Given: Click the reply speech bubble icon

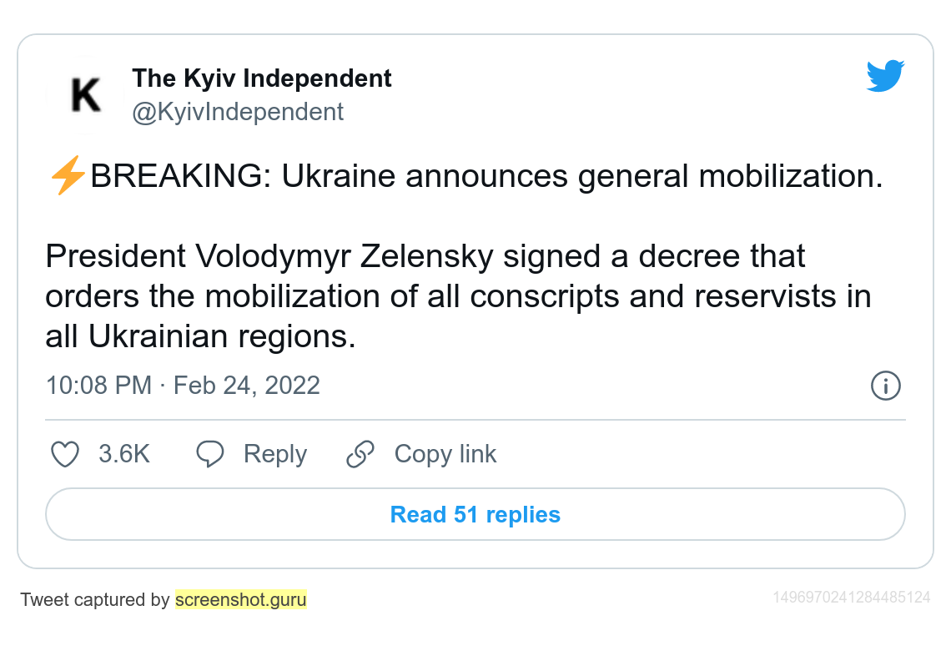Looking at the screenshot, I should coord(210,454).
